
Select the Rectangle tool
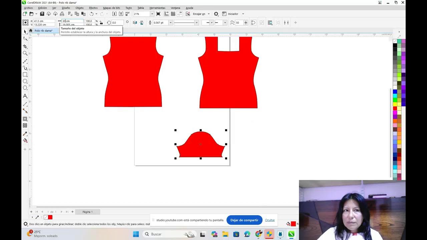pos(25,75)
